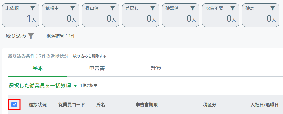Open the 絞り込み funnel icon
Viewport: 283px width, 114px height.
(x=31, y=36)
